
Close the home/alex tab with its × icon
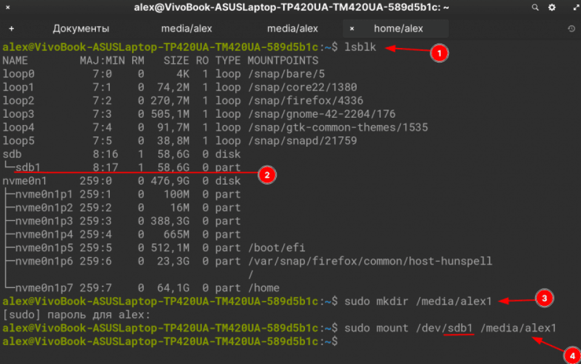(x=352, y=28)
